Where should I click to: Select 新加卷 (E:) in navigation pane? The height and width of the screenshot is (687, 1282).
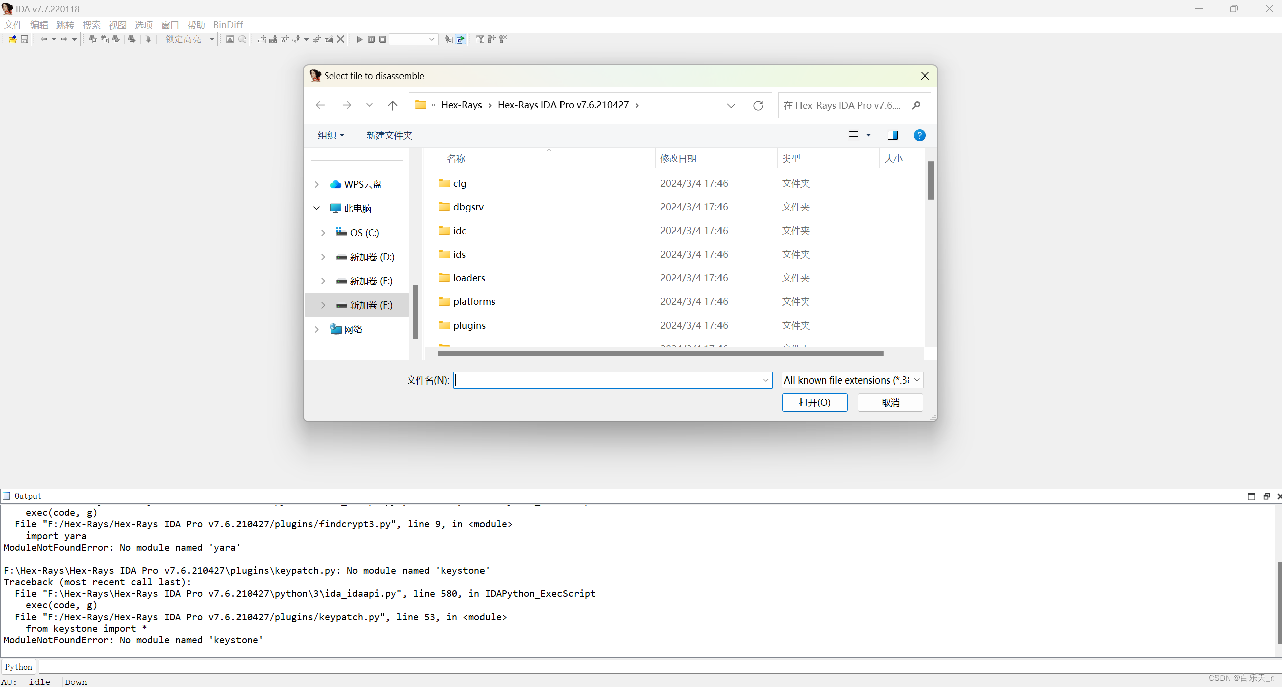[371, 281]
